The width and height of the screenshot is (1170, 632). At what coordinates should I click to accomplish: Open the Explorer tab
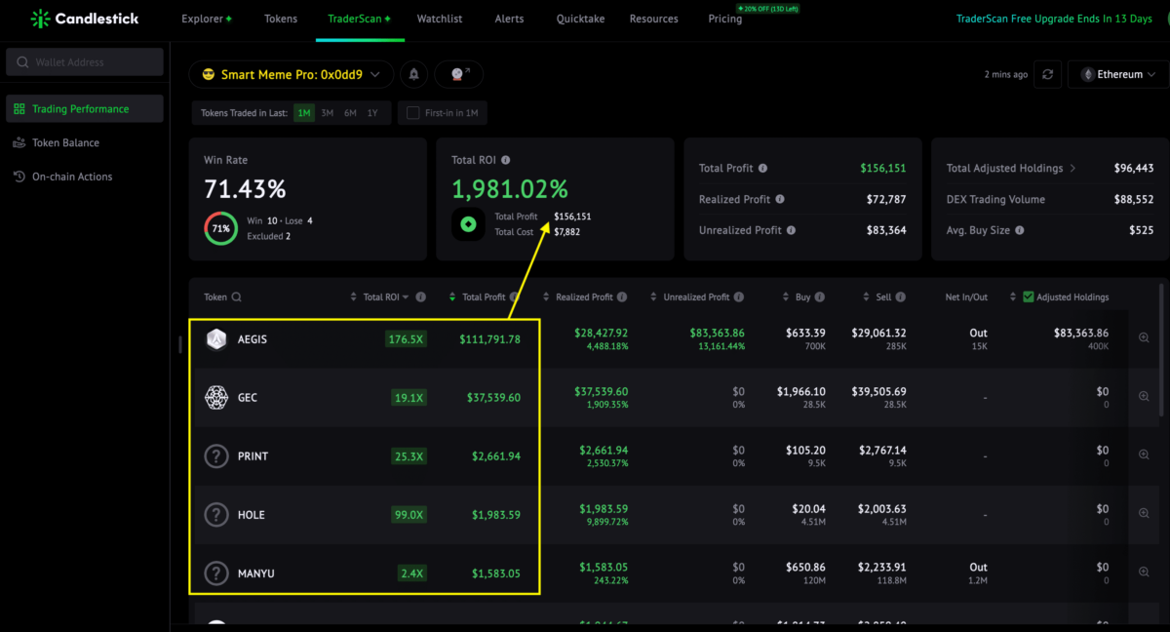[207, 19]
